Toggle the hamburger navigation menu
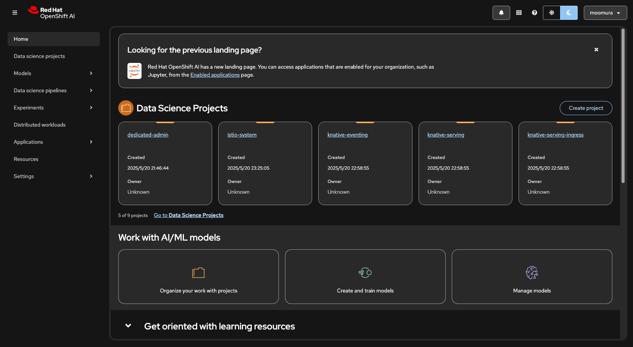 coord(15,13)
